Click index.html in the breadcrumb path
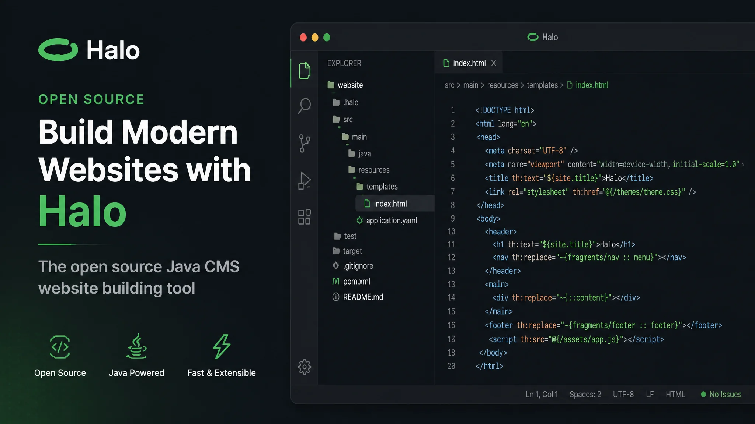 [592, 85]
